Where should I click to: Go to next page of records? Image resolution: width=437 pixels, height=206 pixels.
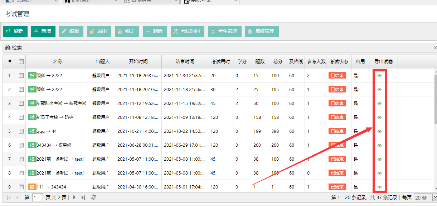pyautogui.click(x=74, y=197)
